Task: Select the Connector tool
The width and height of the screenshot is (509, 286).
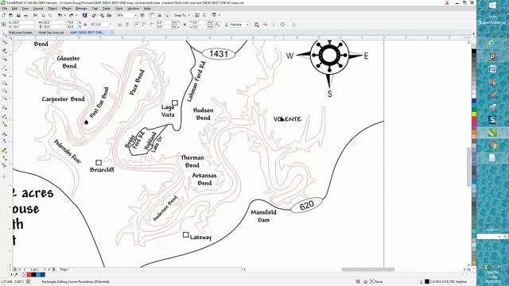Action: [4, 124]
